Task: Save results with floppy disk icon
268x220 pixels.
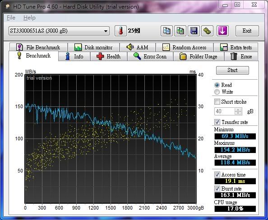Action: coord(194,31)
